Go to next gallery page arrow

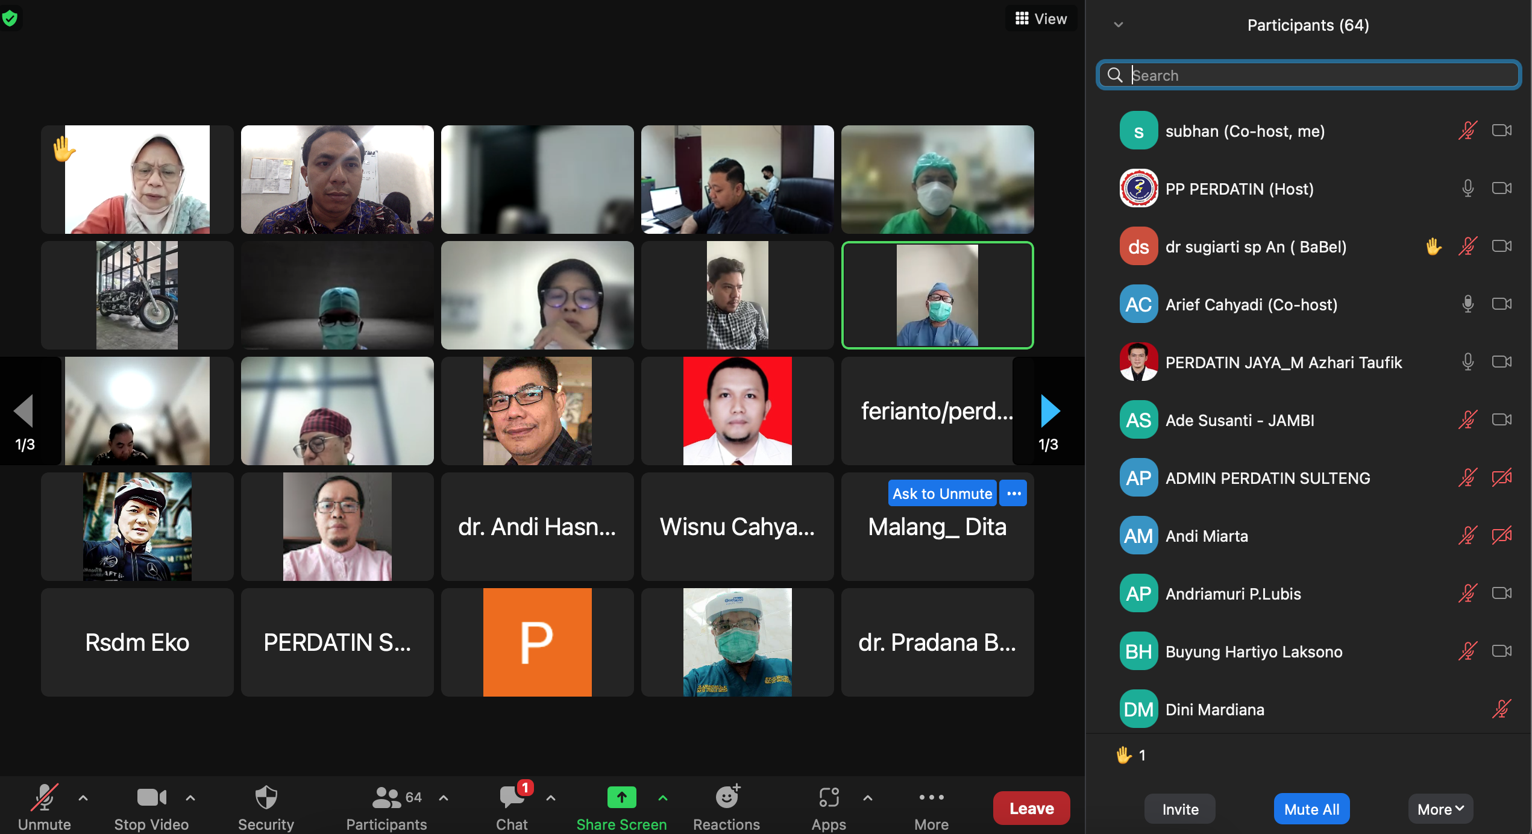click(1049, 411)
